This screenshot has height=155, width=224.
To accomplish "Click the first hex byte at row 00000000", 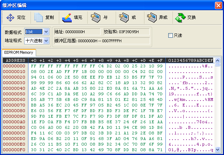I will (33, 66).
